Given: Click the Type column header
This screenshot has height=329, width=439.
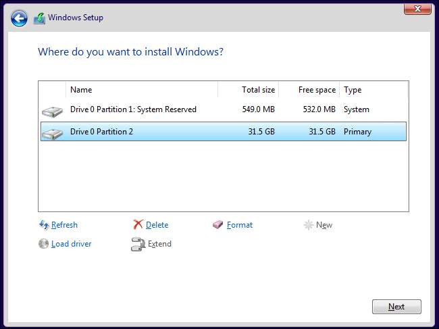Looking at the screenshot, I should coord(373,90).
